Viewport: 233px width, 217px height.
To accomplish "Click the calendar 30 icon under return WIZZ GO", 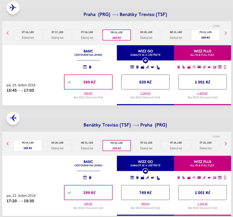I will [x=132, y=178].
